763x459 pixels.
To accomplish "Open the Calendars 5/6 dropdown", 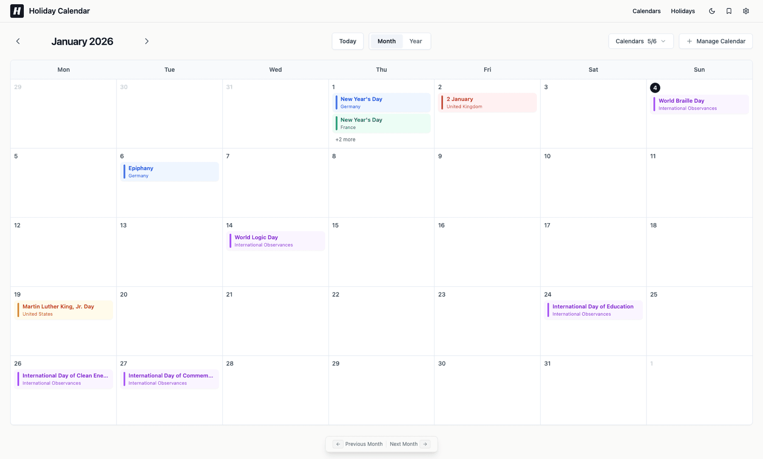I will 641,41.
